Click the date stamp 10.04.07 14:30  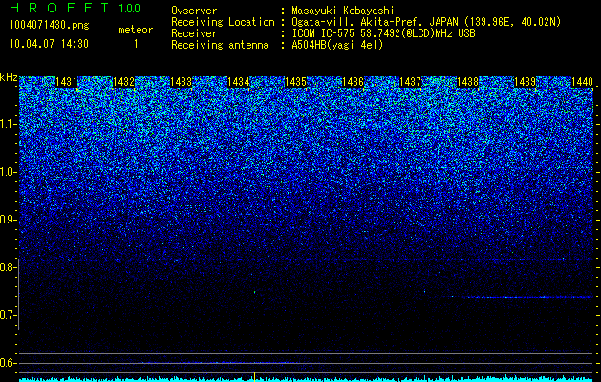pyautogui.click(x=49, y=44)
